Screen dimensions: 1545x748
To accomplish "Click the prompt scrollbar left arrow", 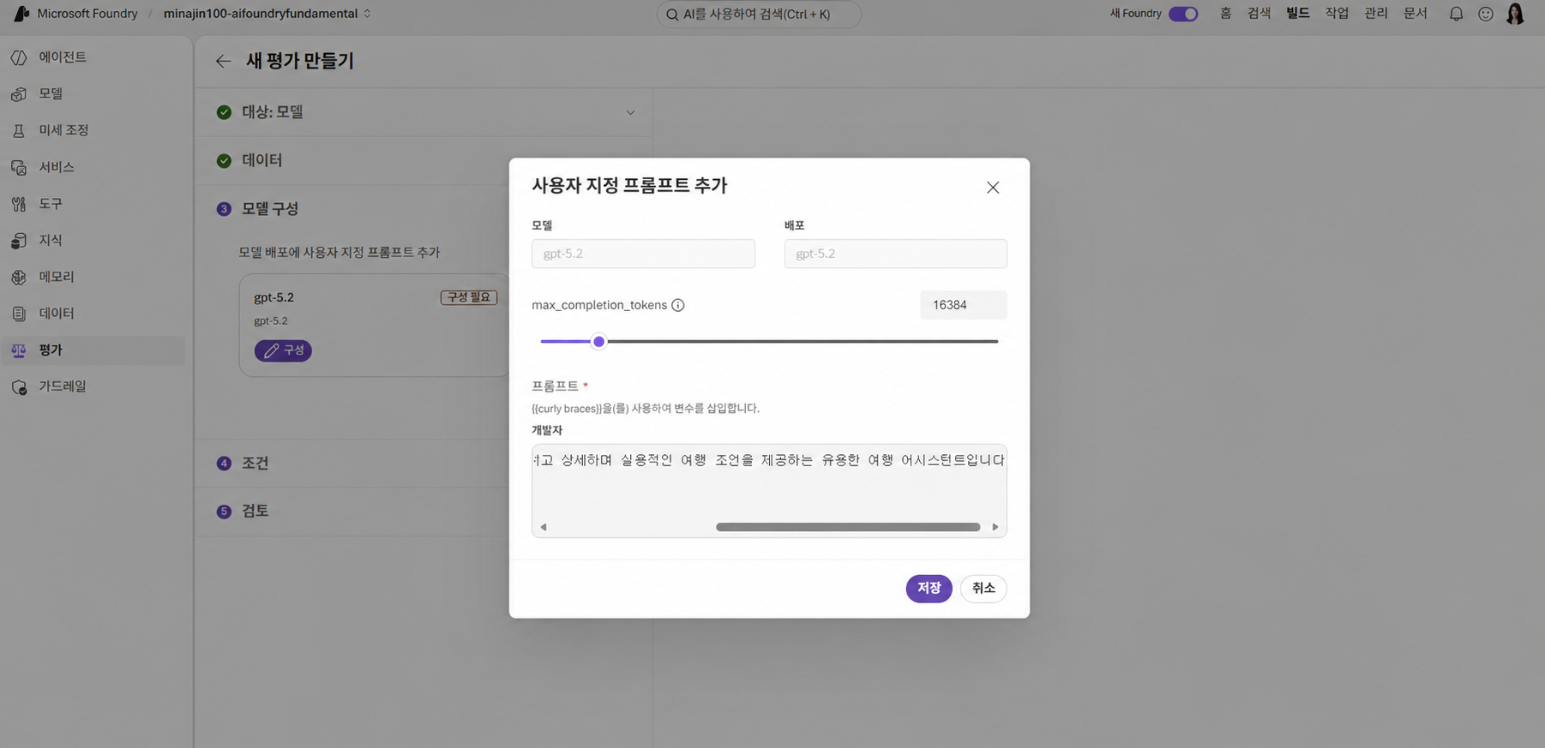I will pos(543,528).
